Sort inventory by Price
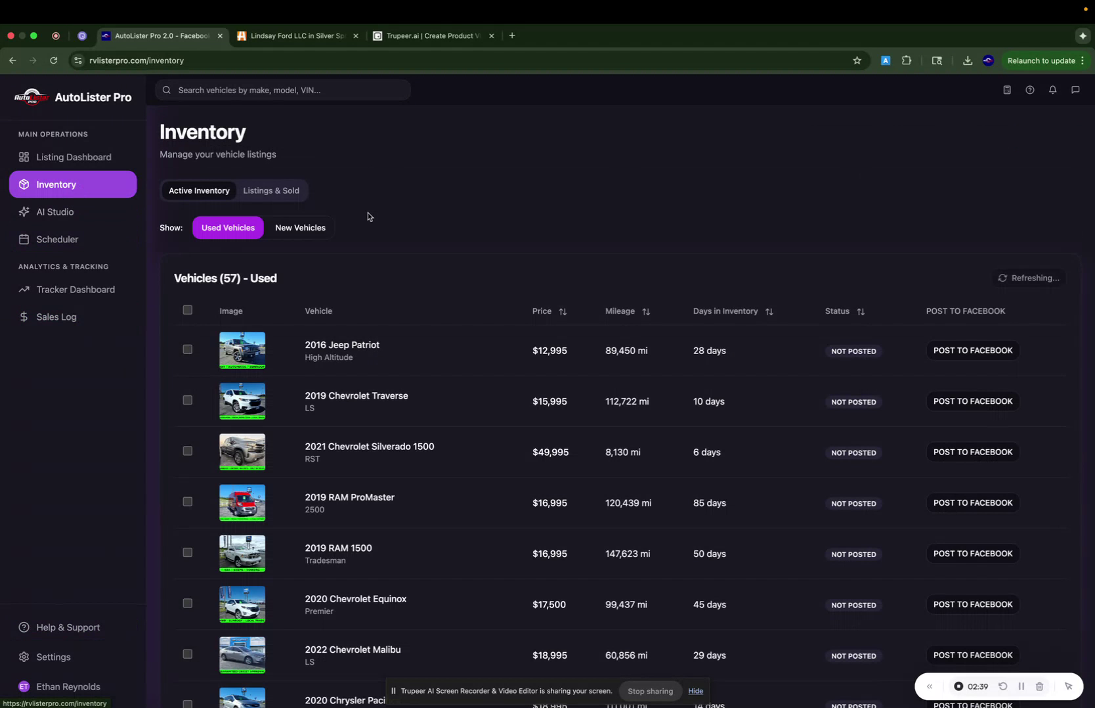 [x=563, y=311]
